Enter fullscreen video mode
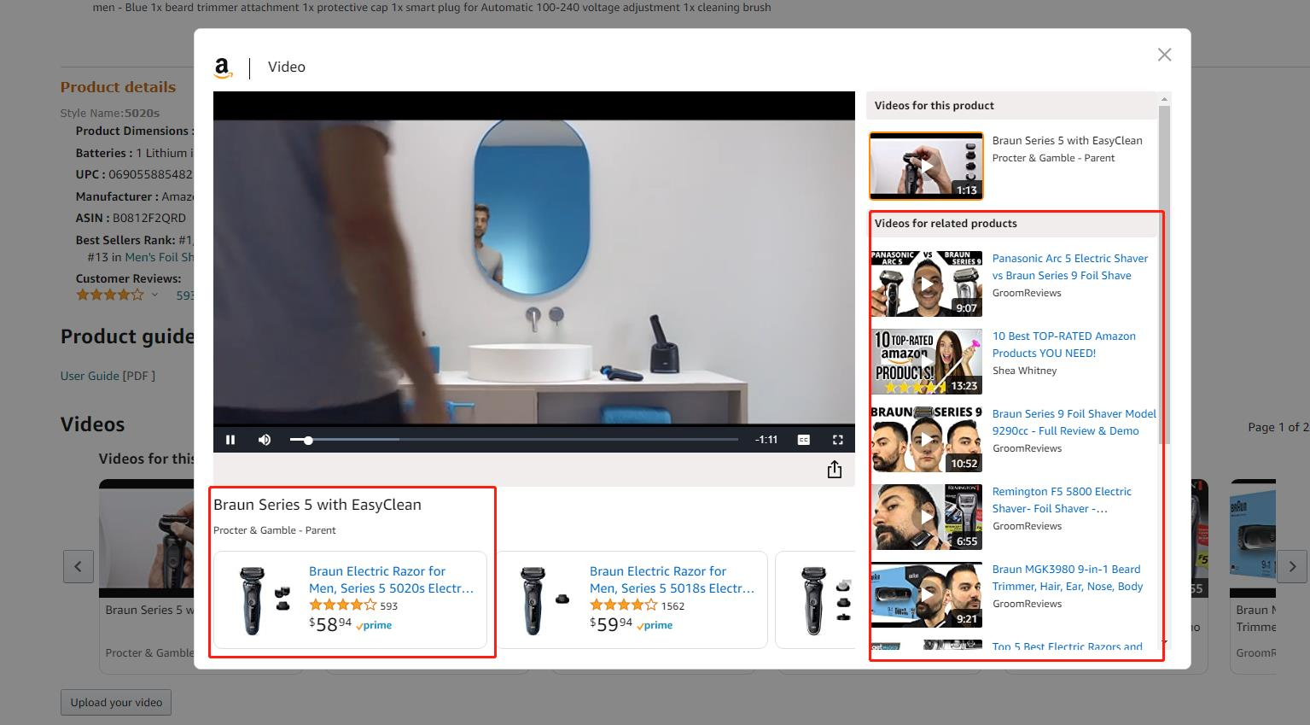This screenshot has width=1310, height=725. (x=837, y=440)
